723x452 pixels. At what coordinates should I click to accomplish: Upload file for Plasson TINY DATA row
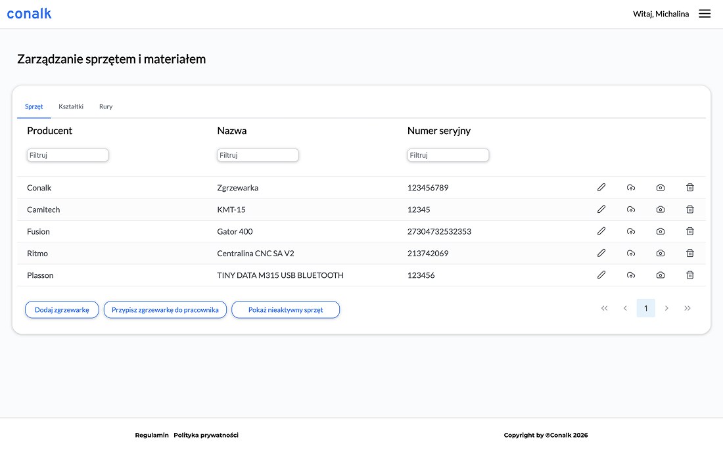click(631, 275)
